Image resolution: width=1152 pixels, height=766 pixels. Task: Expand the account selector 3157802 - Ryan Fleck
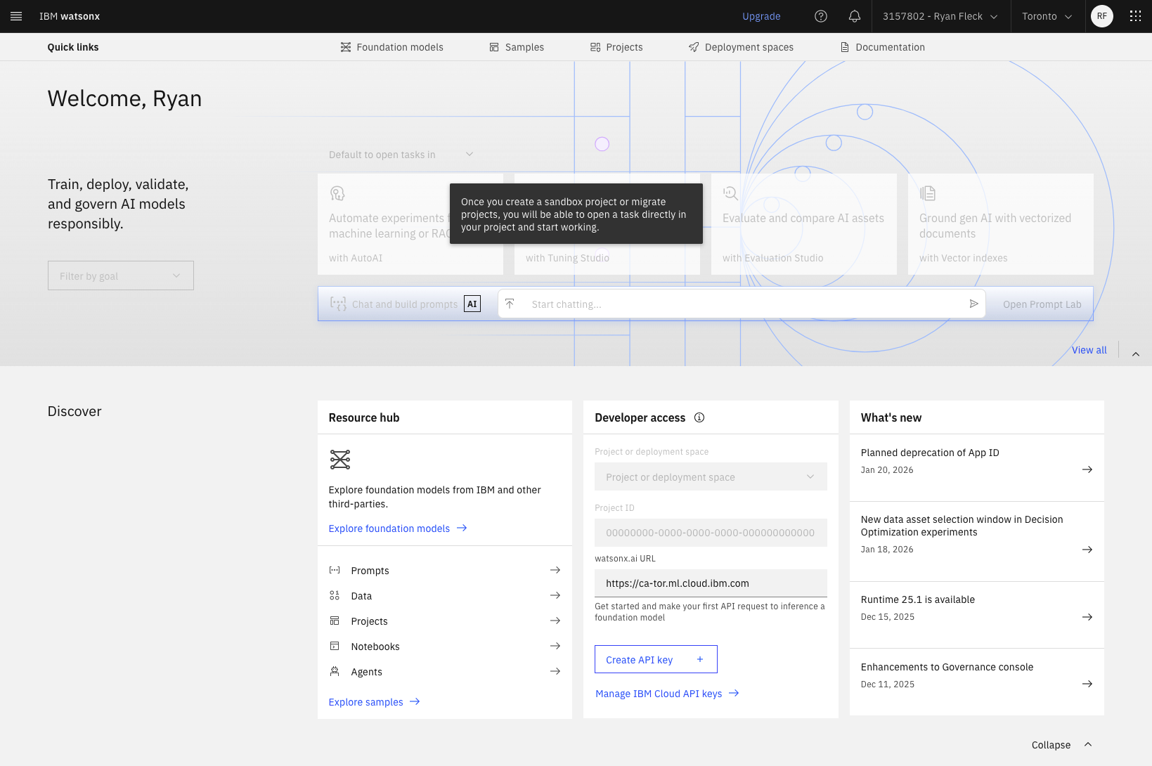[940, 16]
